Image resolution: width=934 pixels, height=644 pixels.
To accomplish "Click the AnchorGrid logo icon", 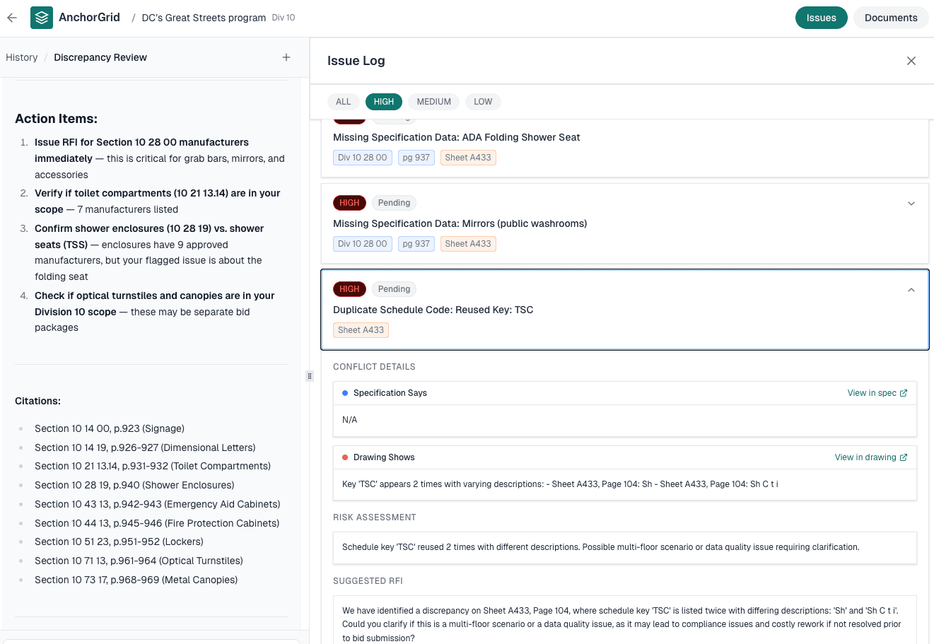I will pyautogui.click(x=42, y=18).
